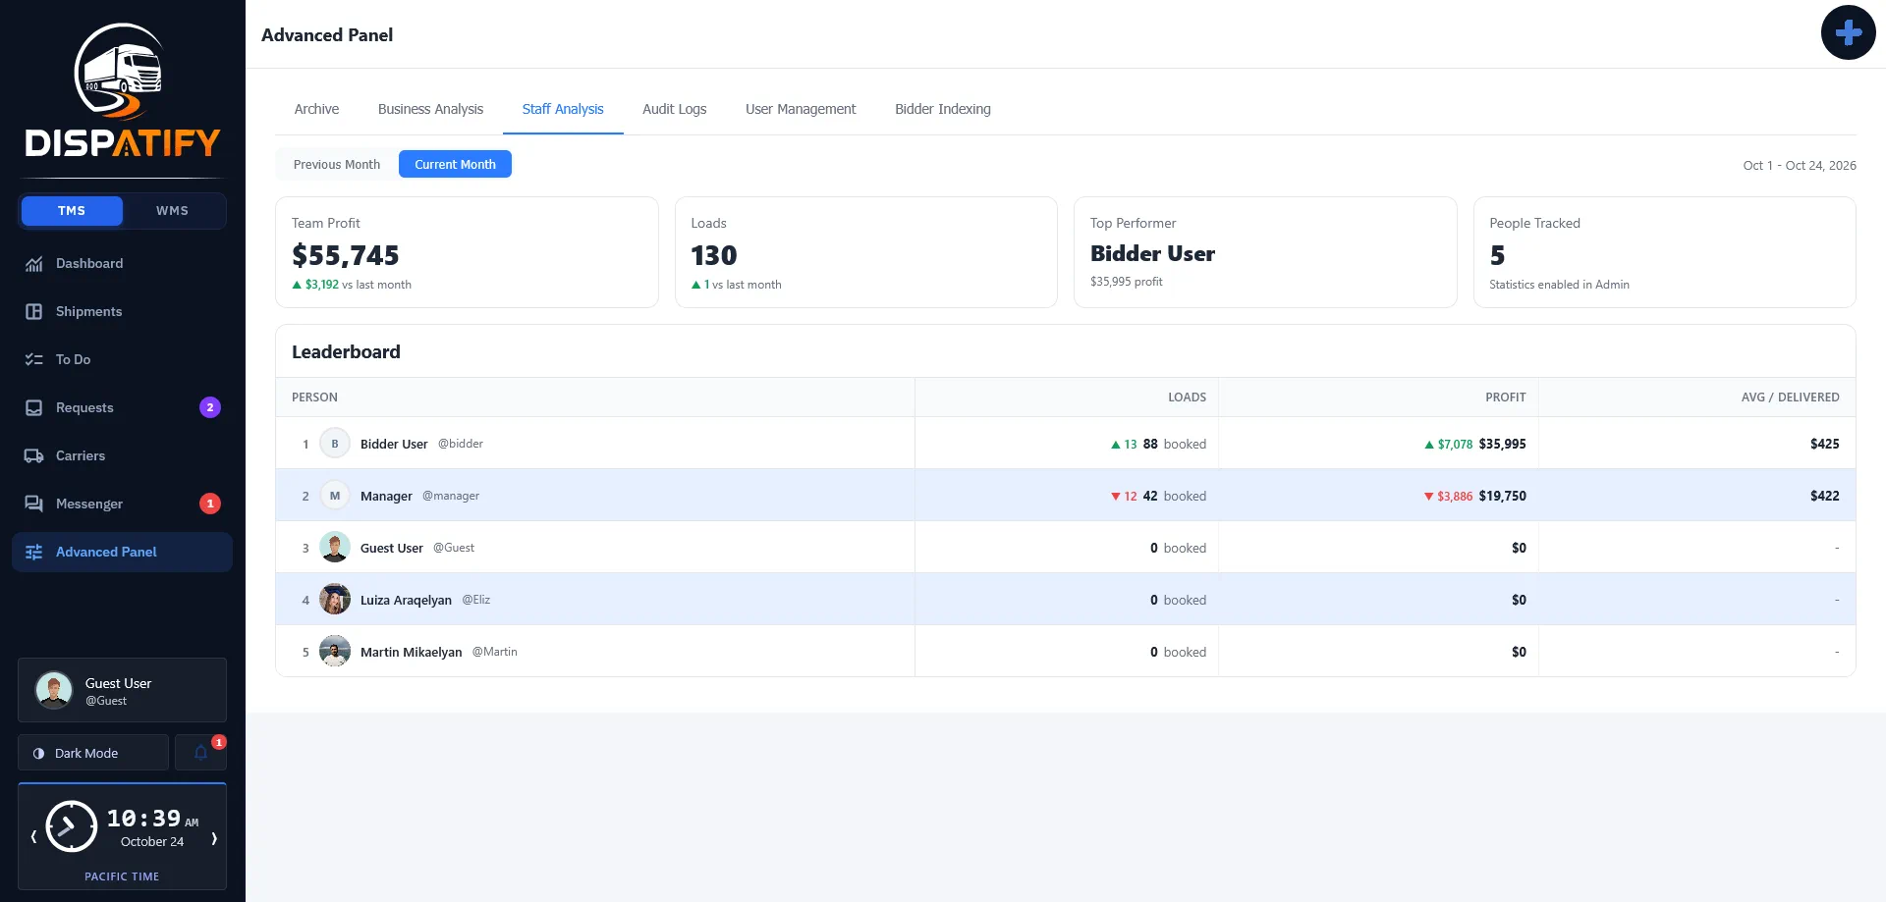This screenshot has width=1886, height=902.
Task: Open the Archive tab
Action: (316, 109)
